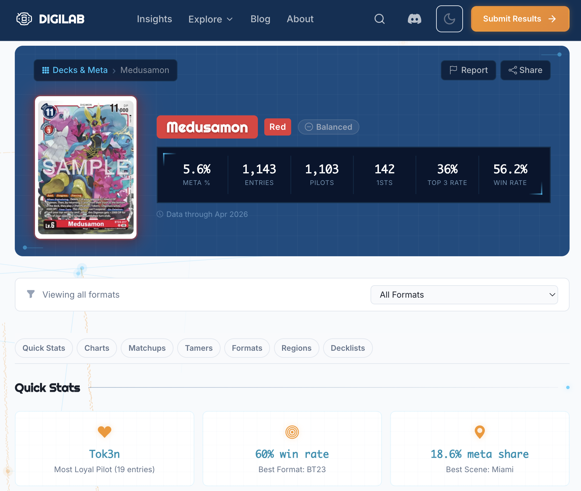Click the map pin icon above meta share
This screenshot has width=581, height=491.
(x=480, y=432)
